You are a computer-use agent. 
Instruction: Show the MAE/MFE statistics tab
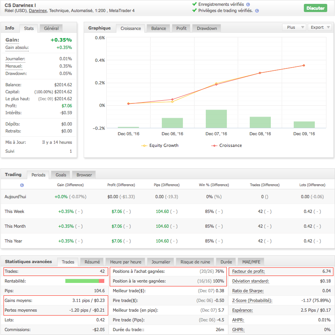click(x=252, y=262)
